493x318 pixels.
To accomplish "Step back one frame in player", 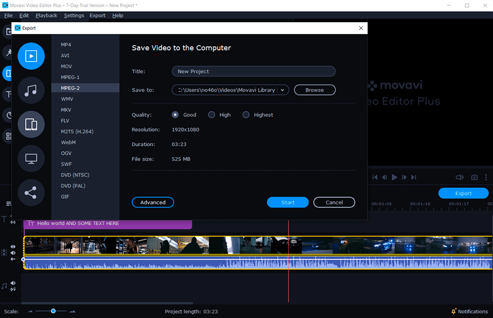I will tap(384, 177).
